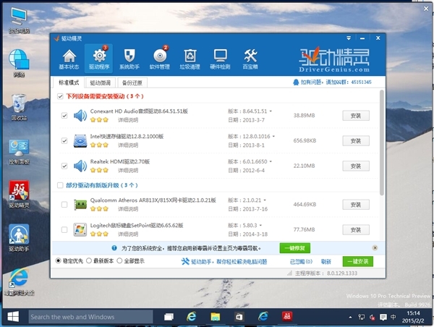Click the Intel storage driver disk icon
The height and width of the screenshot is (327, 434).
[80, 140]
